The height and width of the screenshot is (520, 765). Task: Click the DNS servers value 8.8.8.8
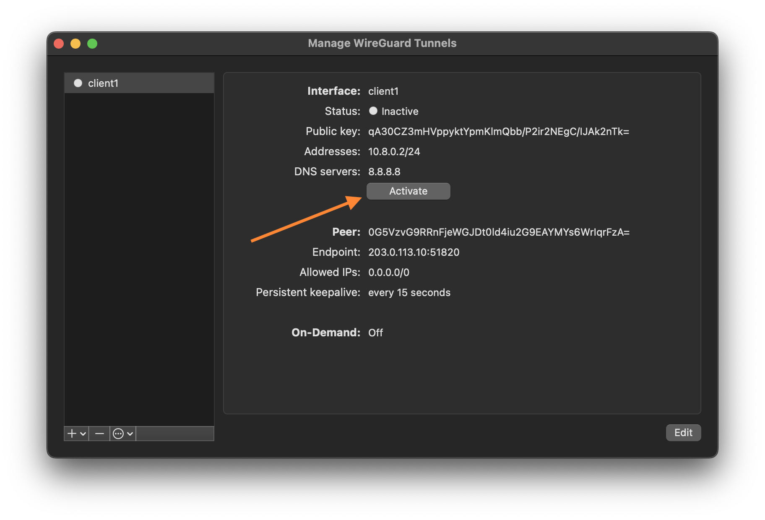[x=384, y=172]
